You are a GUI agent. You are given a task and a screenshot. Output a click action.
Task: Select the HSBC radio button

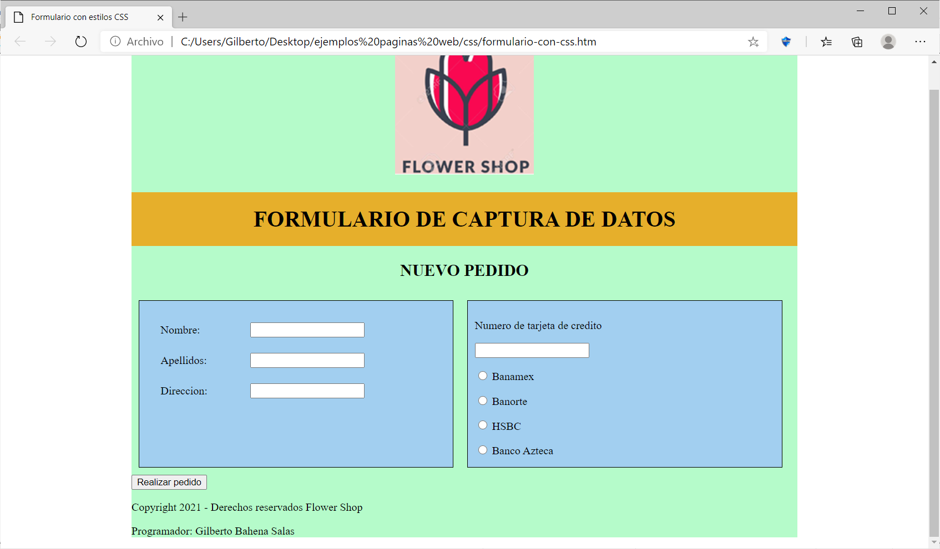483,425
